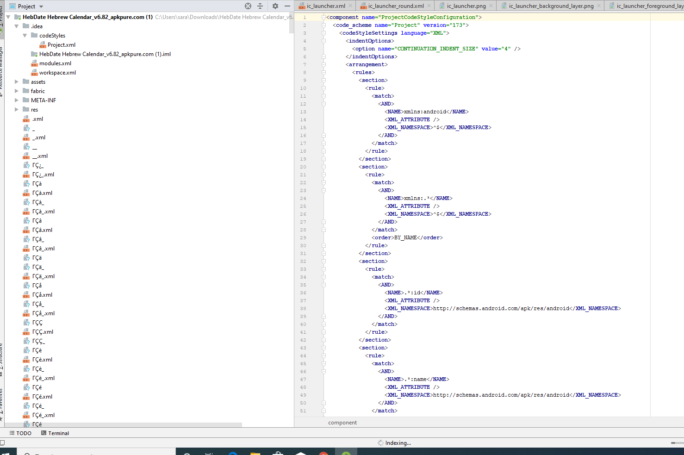Screen dimensions: 684x455
Task: Hide the Project panel with the minus icon
Action: 287,6
